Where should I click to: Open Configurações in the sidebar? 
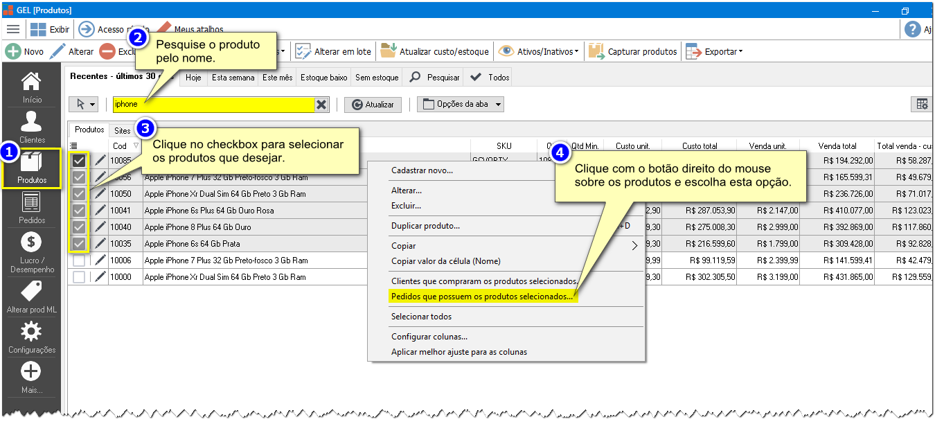pyautogui.click(x=32, y=337)
